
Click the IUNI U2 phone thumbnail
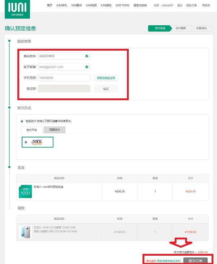(x=25, y=232)
